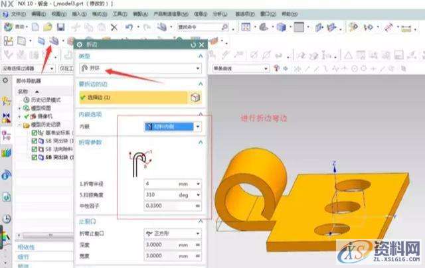Open the Reuse Library books icon
This screenshot has width=425, height=268.
[x=6, y=153]
